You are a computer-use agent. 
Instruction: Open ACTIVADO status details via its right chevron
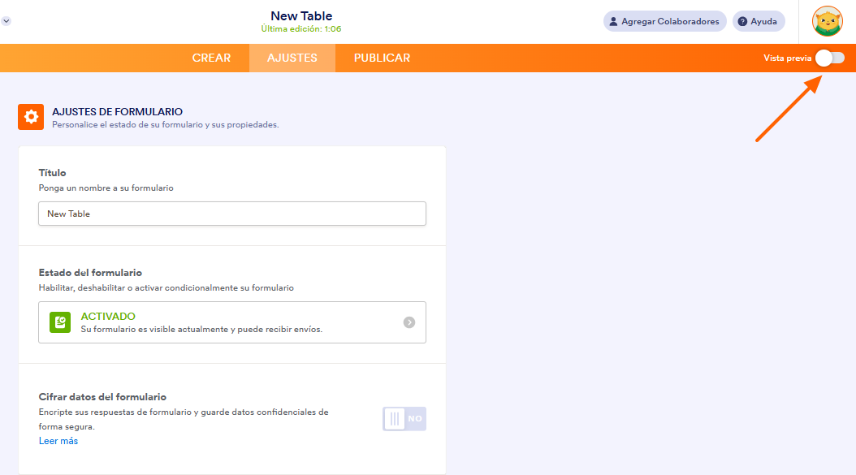click(410, 322)
